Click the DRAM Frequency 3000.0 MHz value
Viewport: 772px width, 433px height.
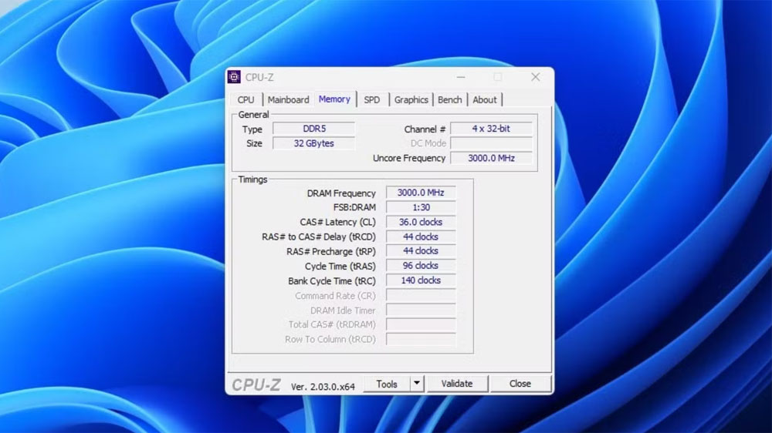coord(421,193)
